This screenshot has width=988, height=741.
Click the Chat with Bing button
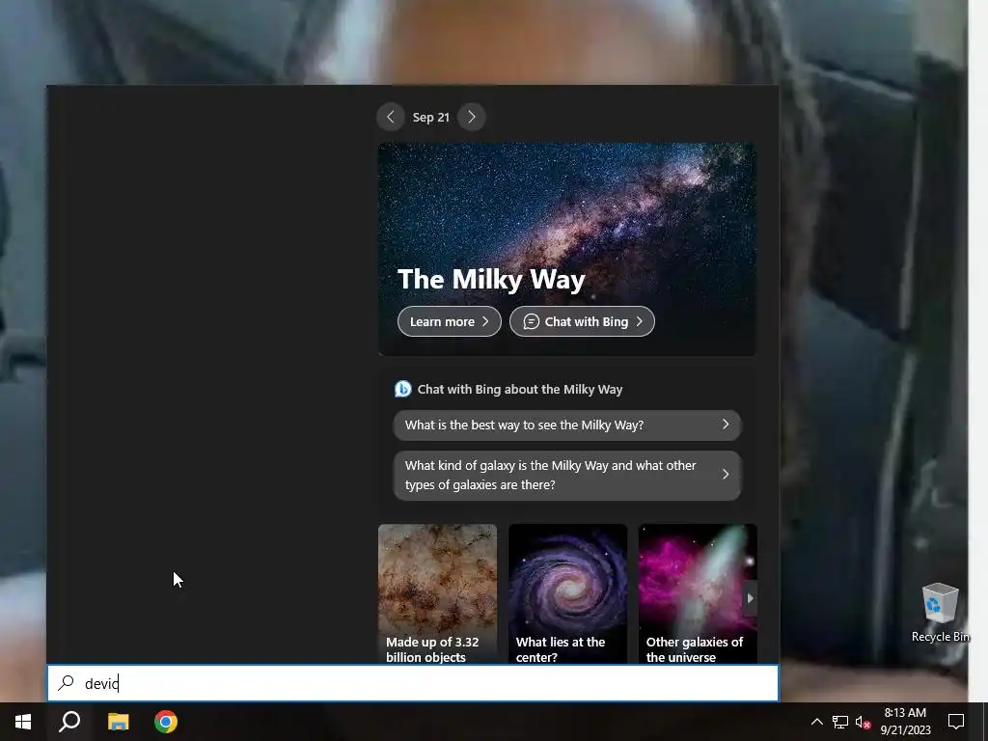[x=582, y=321]
